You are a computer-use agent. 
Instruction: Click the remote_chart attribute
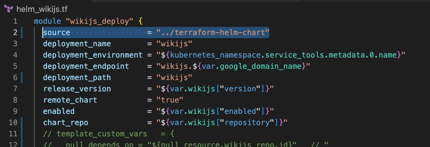pyautogui.click(x=70, y=100)
